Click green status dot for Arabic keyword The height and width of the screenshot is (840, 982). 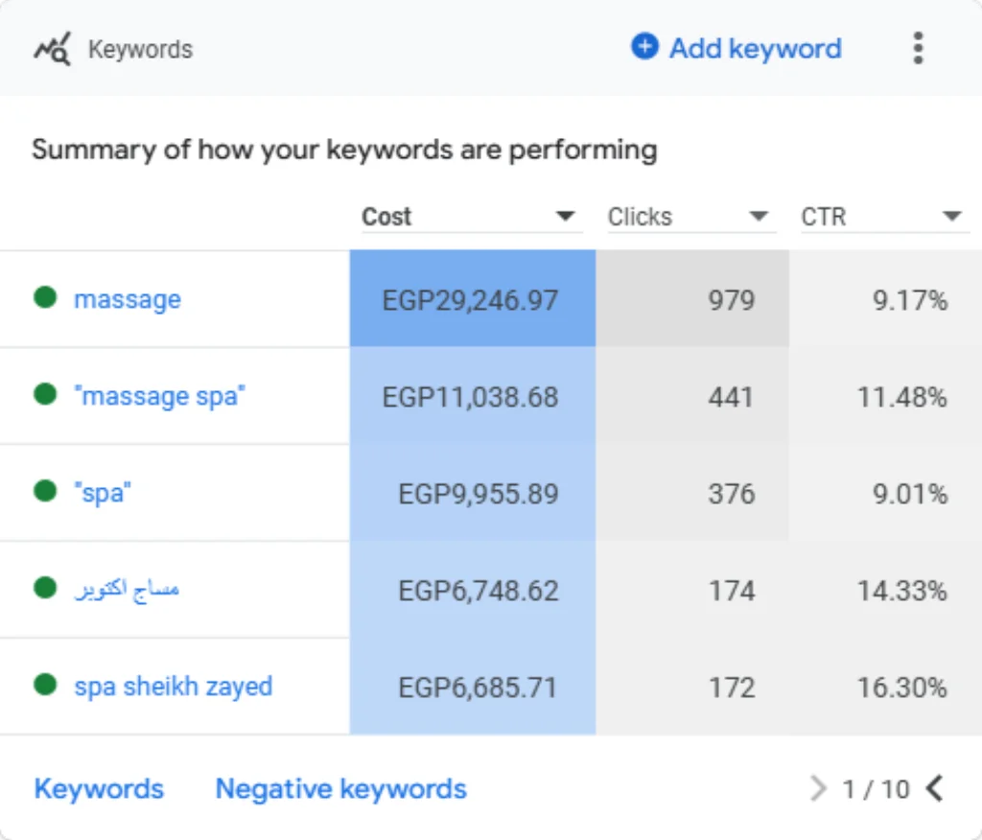pos(45,588)
